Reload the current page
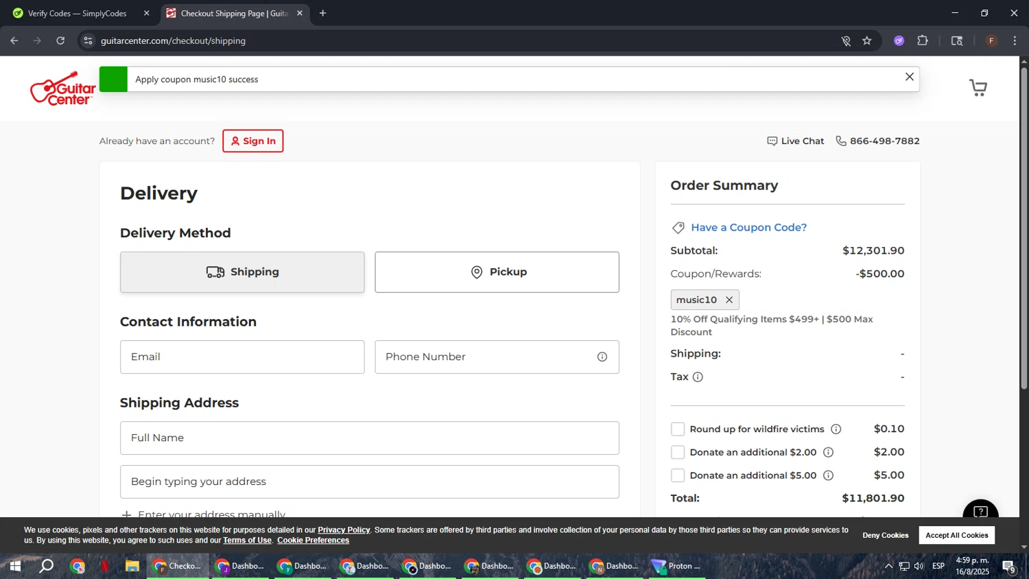Screen dimensions: 1029x579 point(60,41)
